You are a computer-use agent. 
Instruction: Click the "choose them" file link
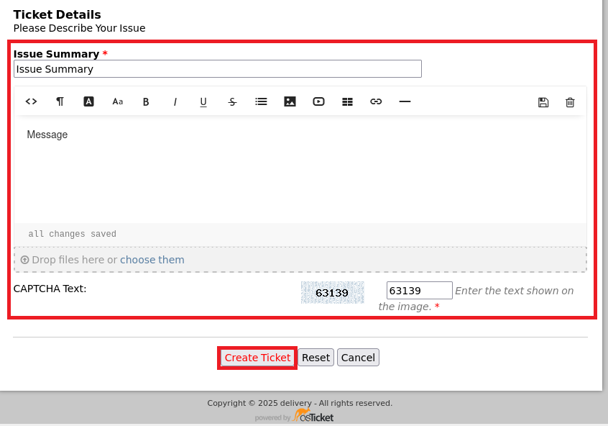(x=152, y=260)
